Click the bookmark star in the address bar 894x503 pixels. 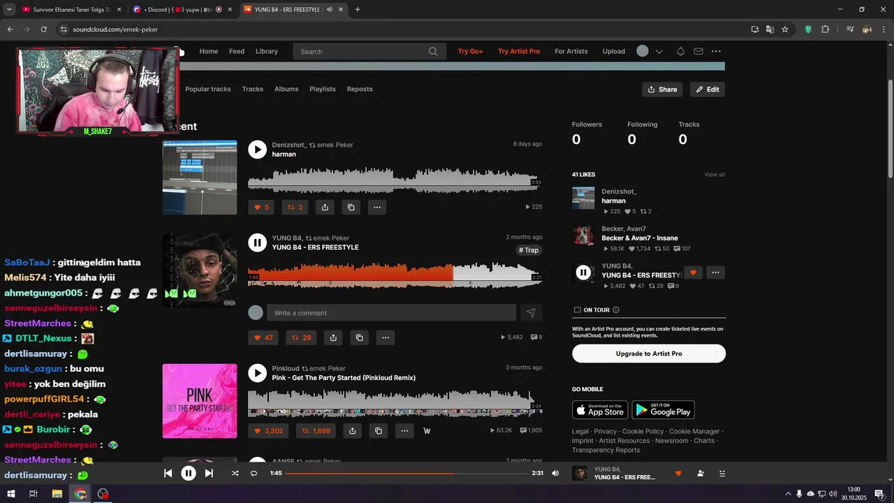point(785,29)
